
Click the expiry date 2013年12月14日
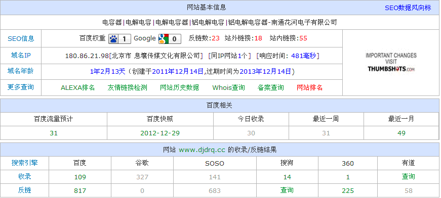pyautogui.click(x=265, y=72)
